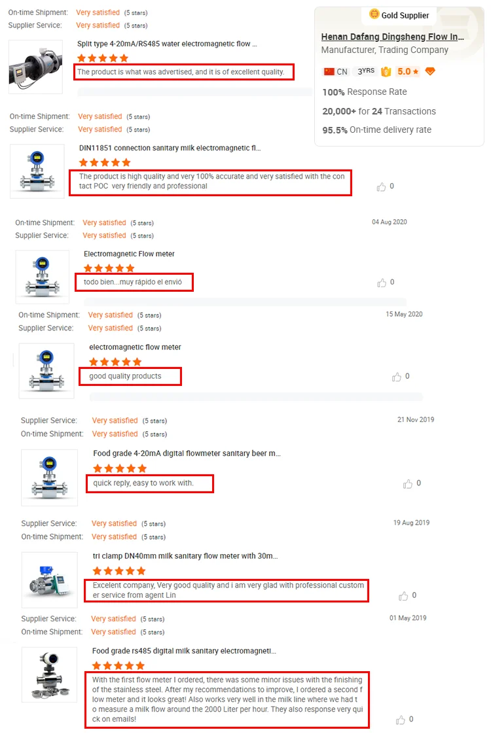Thumbs-up the 'quick reply' review
Screen dimensions: 491x749
coord(407,484)
